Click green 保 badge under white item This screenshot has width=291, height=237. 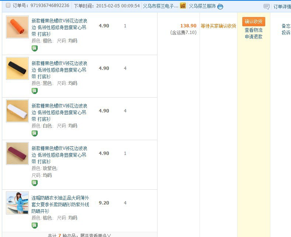point(35,133)
